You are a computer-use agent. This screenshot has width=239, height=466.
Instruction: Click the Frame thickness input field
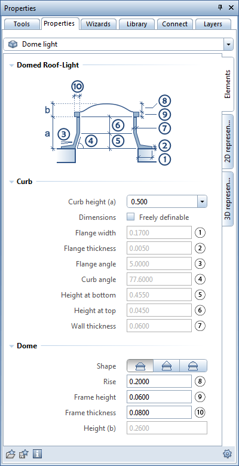[160, 412]
